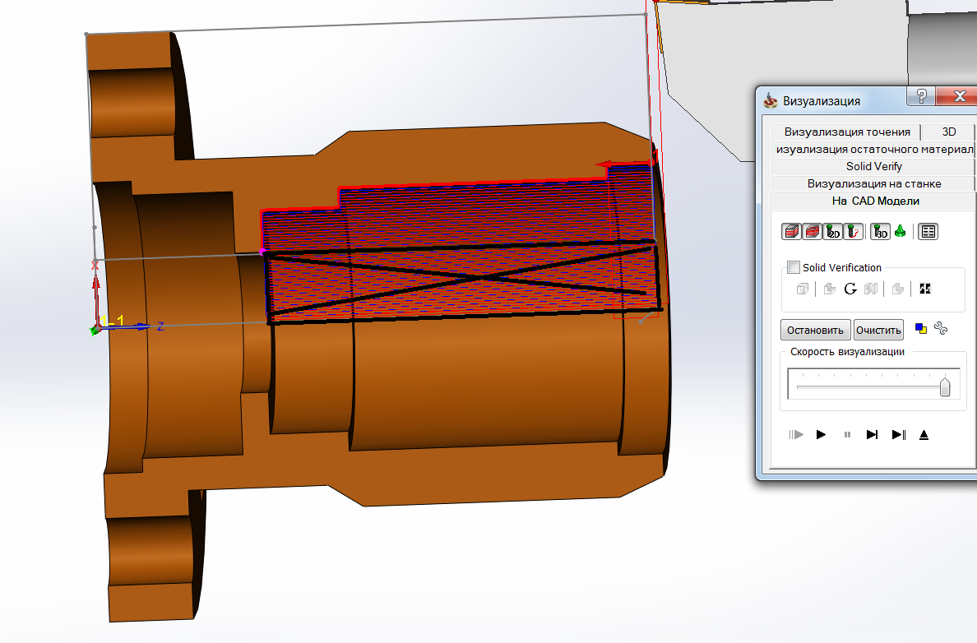Click the black checkered pattern icon
977x643 pixels.
[924, 289]
